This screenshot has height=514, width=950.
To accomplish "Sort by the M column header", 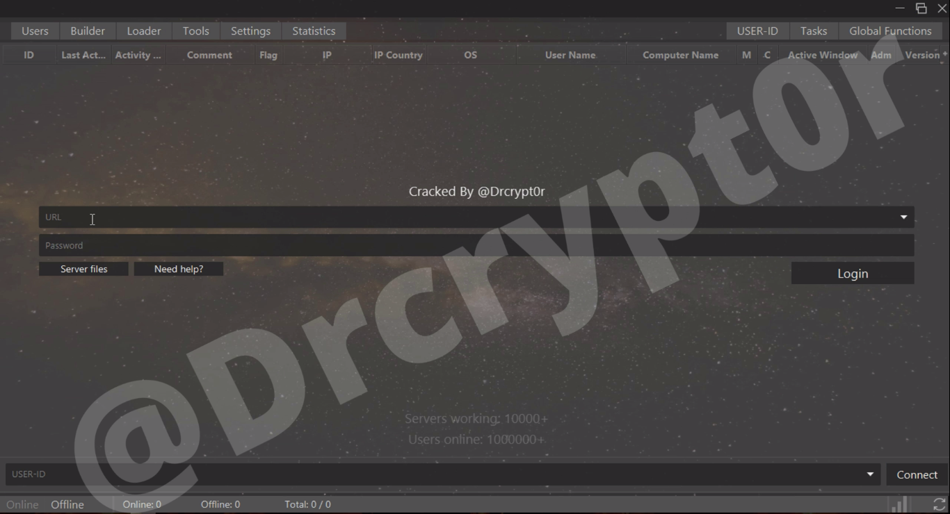I will pyautogui.click(x=746, y=55).
